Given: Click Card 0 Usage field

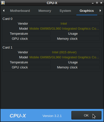Looking at the screenshot, I should click(x=89, y=34).
